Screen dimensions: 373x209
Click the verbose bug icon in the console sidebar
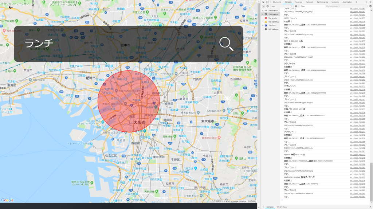coord(266,29)
